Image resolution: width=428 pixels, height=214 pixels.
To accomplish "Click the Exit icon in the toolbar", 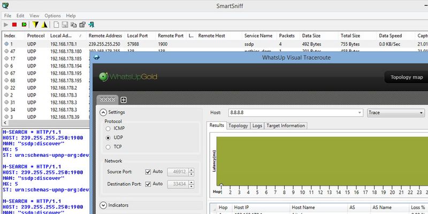I will pyautogui.click(x=92, y=25).
